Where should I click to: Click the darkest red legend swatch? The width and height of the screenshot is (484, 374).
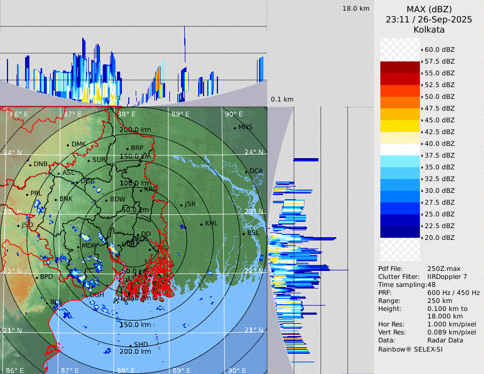(x=400, y=67)
